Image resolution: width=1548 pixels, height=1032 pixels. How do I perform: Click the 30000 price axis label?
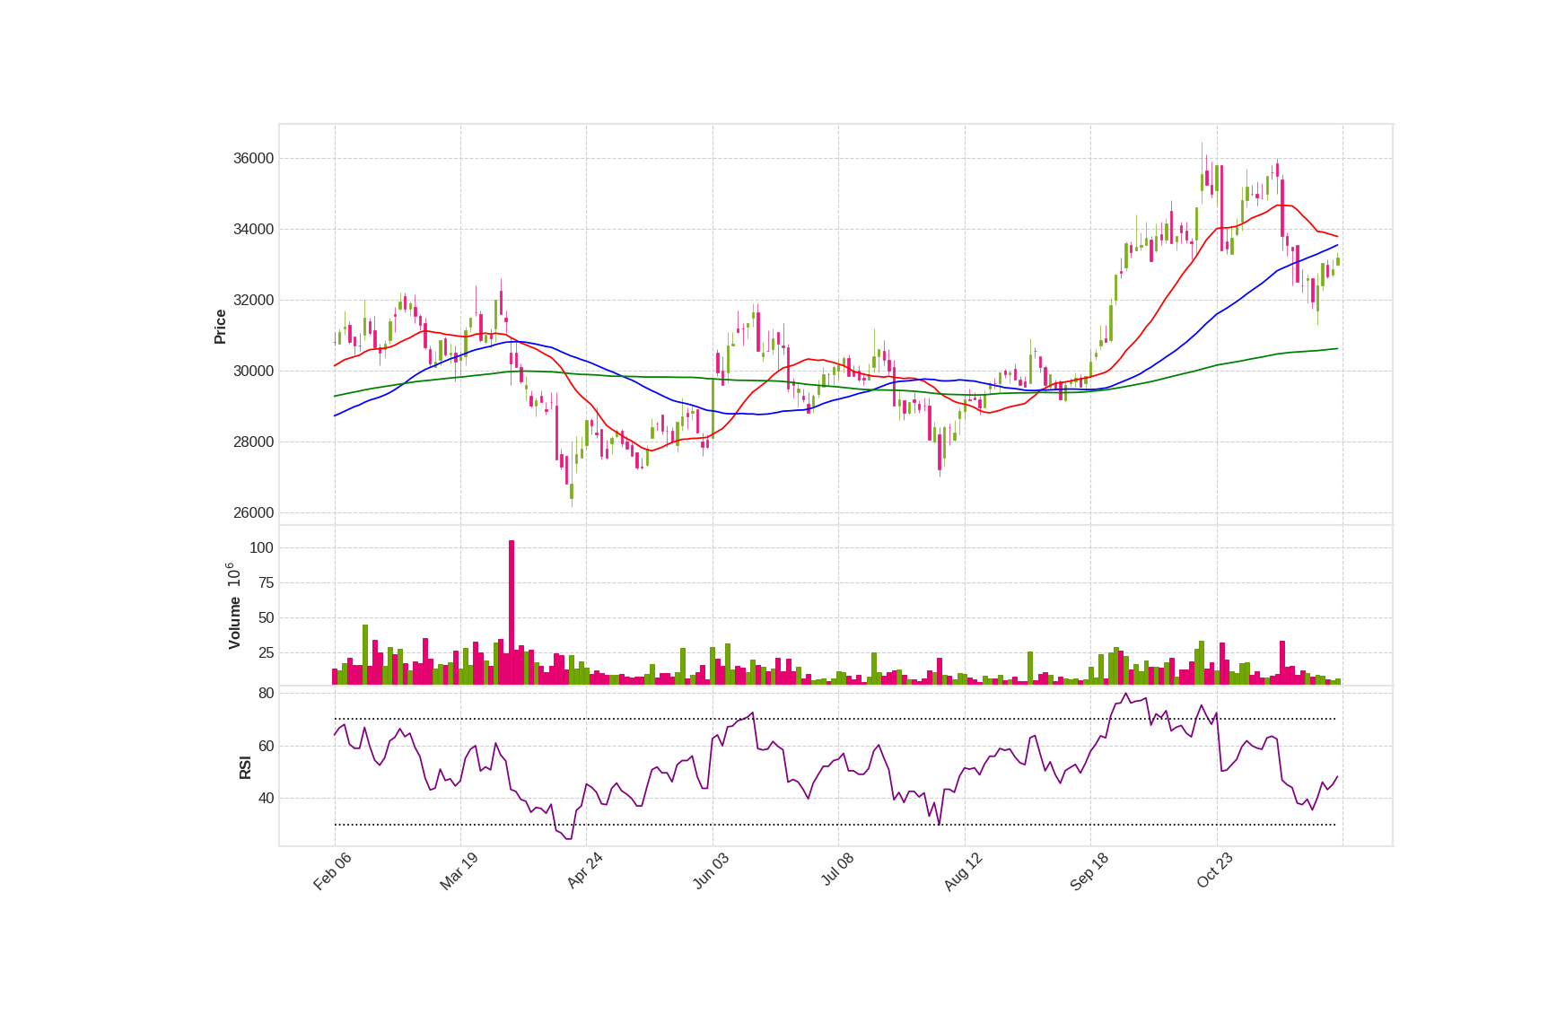pyautogui.click(x=253, y=372)
